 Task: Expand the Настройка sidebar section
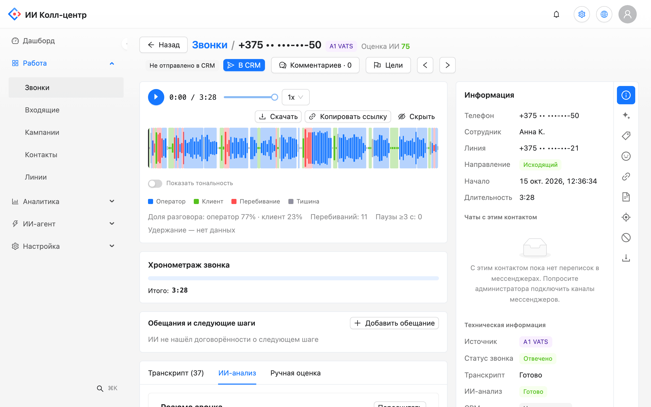pyautogui.click(x=66, y=246)
